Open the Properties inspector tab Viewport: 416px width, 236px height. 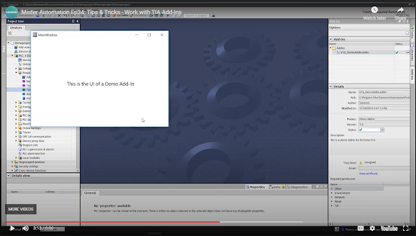pos(255,187)
